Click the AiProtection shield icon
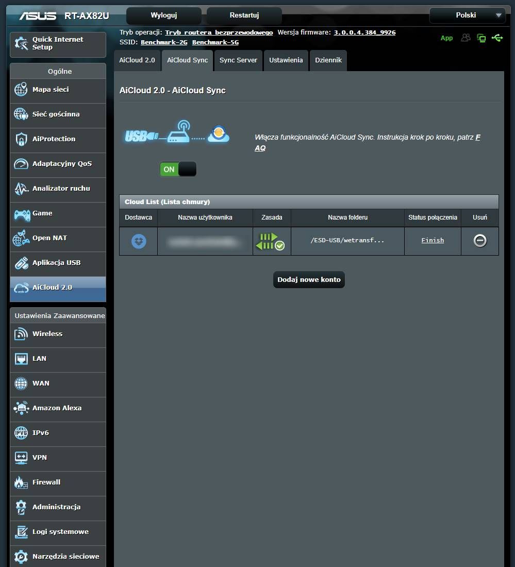Image resolution: width=515 pixels, height=567 pixels. point(21,139)
